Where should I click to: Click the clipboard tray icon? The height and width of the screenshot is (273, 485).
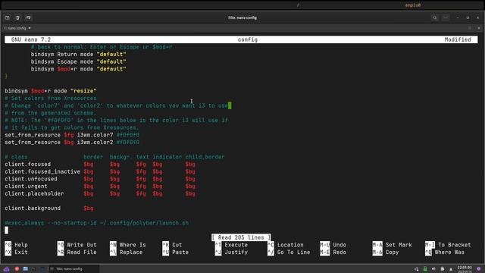click(443, 269)
